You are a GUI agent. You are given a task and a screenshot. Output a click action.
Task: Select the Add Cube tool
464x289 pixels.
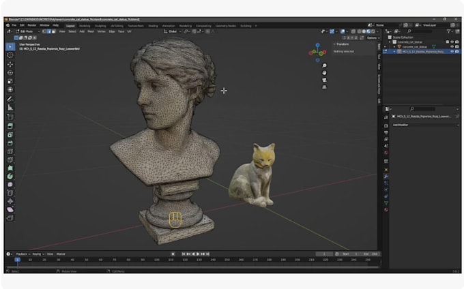[10, 117]
